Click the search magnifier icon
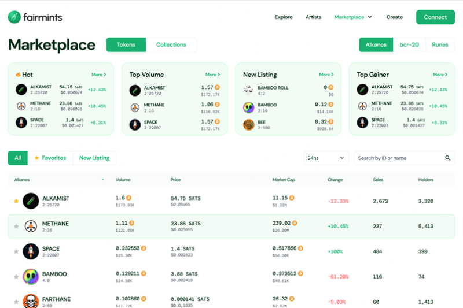The image size is (463, 308). (x=447, y=158)
